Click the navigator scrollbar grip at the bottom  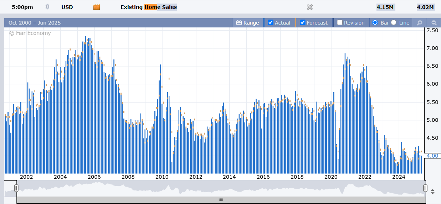221,199
